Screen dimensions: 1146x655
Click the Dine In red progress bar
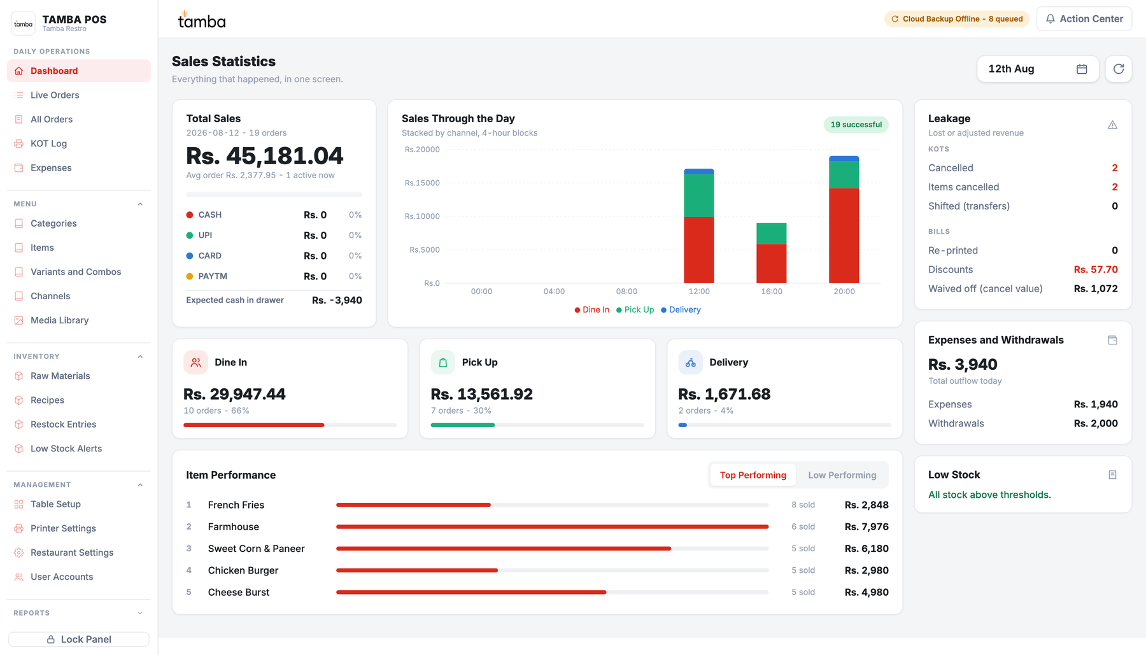point(254,425)
